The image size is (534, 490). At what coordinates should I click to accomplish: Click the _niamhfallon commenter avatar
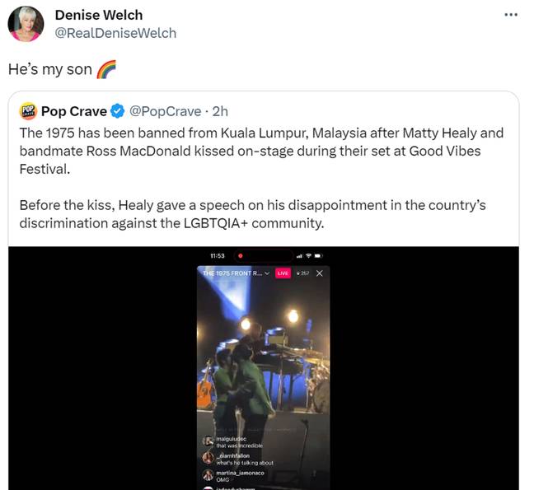(x=208, y=458)
